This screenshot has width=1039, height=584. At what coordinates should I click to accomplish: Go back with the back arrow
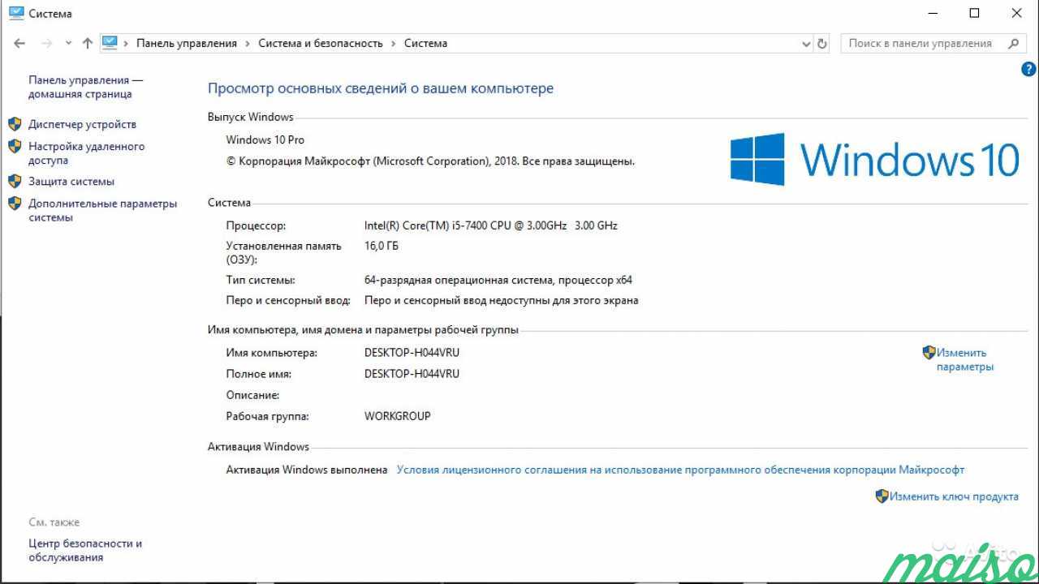coord(19,44)
